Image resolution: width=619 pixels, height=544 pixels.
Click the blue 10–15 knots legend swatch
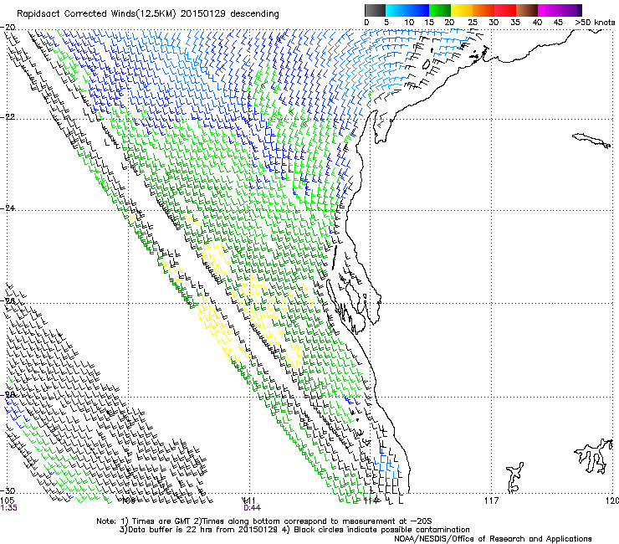[418, 10]
